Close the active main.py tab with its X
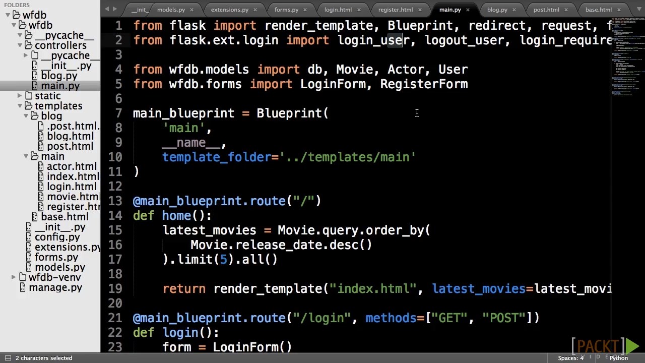The image size is (645, 363). click(x=468, y=10)
